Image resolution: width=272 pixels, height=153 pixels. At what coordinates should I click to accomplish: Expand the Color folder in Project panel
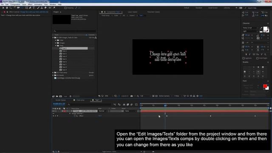(56, 40)
